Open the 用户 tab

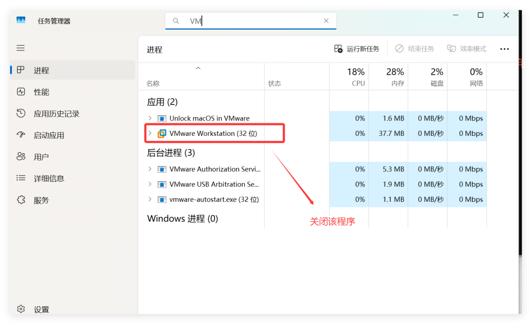point(72,157)
